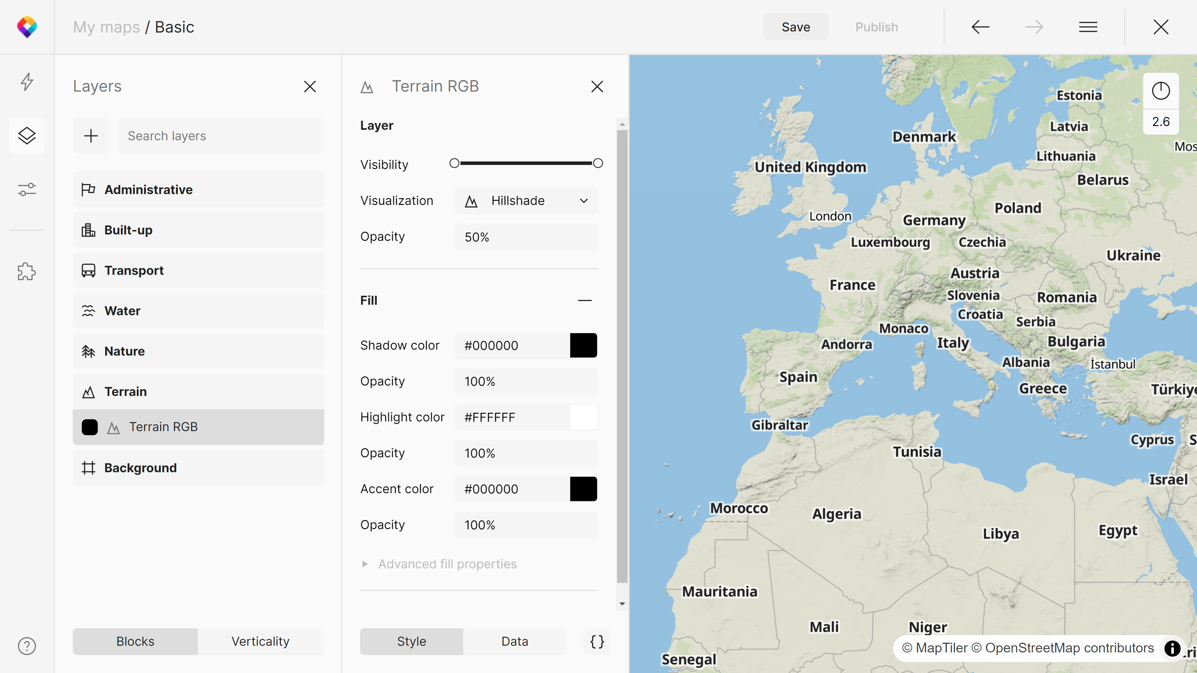
Task: Open the Hillshade visualization dropdown
Action: tap(526, 201)
